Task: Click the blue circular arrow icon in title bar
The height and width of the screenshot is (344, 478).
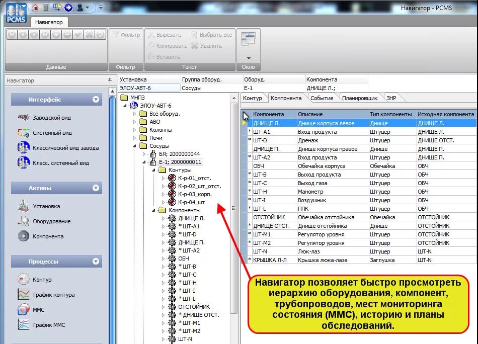Action: tap(68, 8)
